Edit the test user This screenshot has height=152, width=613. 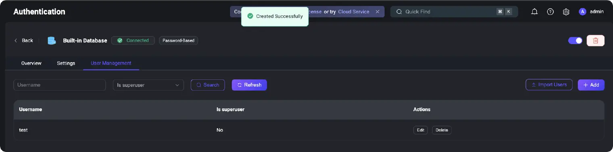421,130
